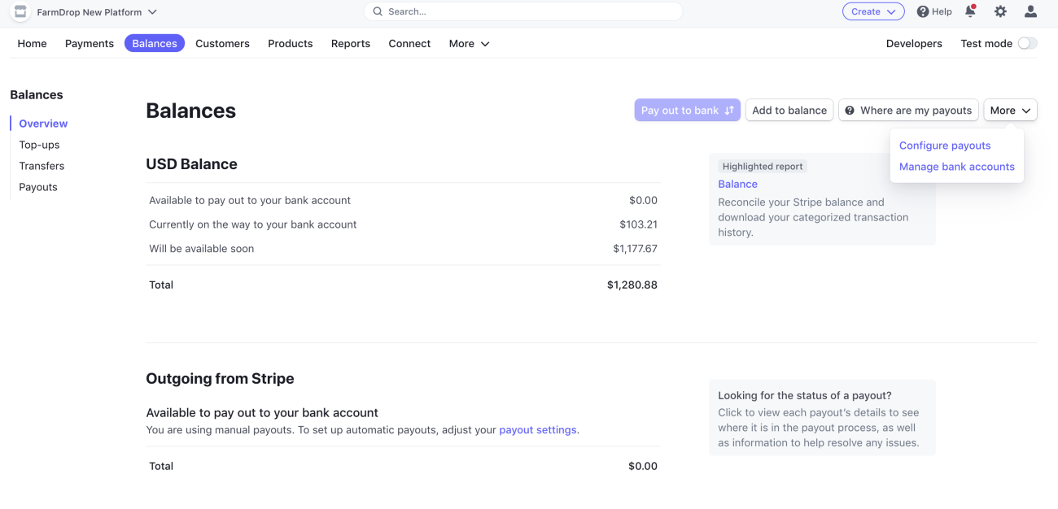The height and width of the screenshot is (509, 1058).
Task: Toggle Test mode switch
Action: (1028, 43)
